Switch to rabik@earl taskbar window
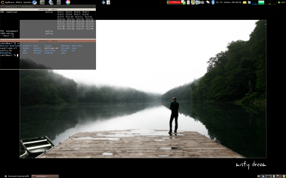This screenshot has width=286, height=178. [x=45, y=176]
